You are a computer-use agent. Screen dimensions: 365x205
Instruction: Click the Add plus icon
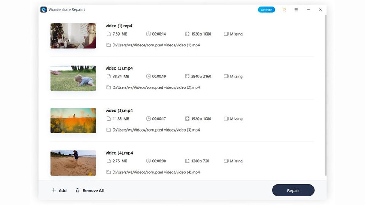click(54, 190)
